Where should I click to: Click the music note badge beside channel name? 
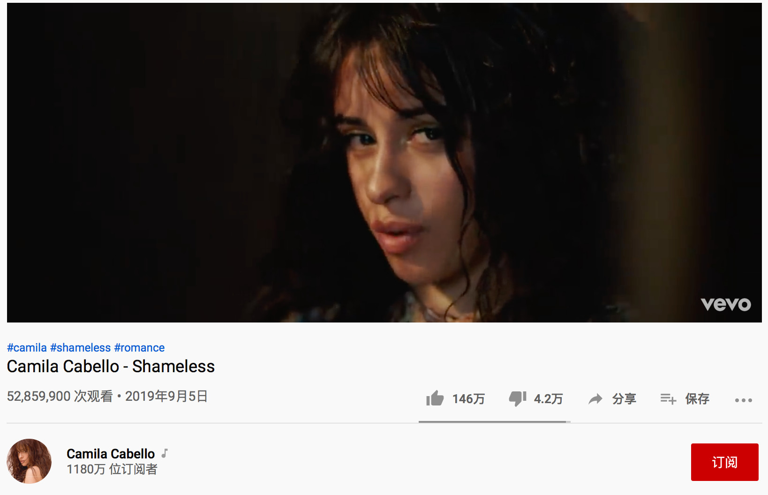[165, 453]
